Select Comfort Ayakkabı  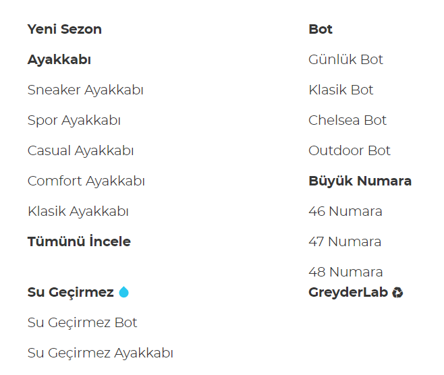86,181
